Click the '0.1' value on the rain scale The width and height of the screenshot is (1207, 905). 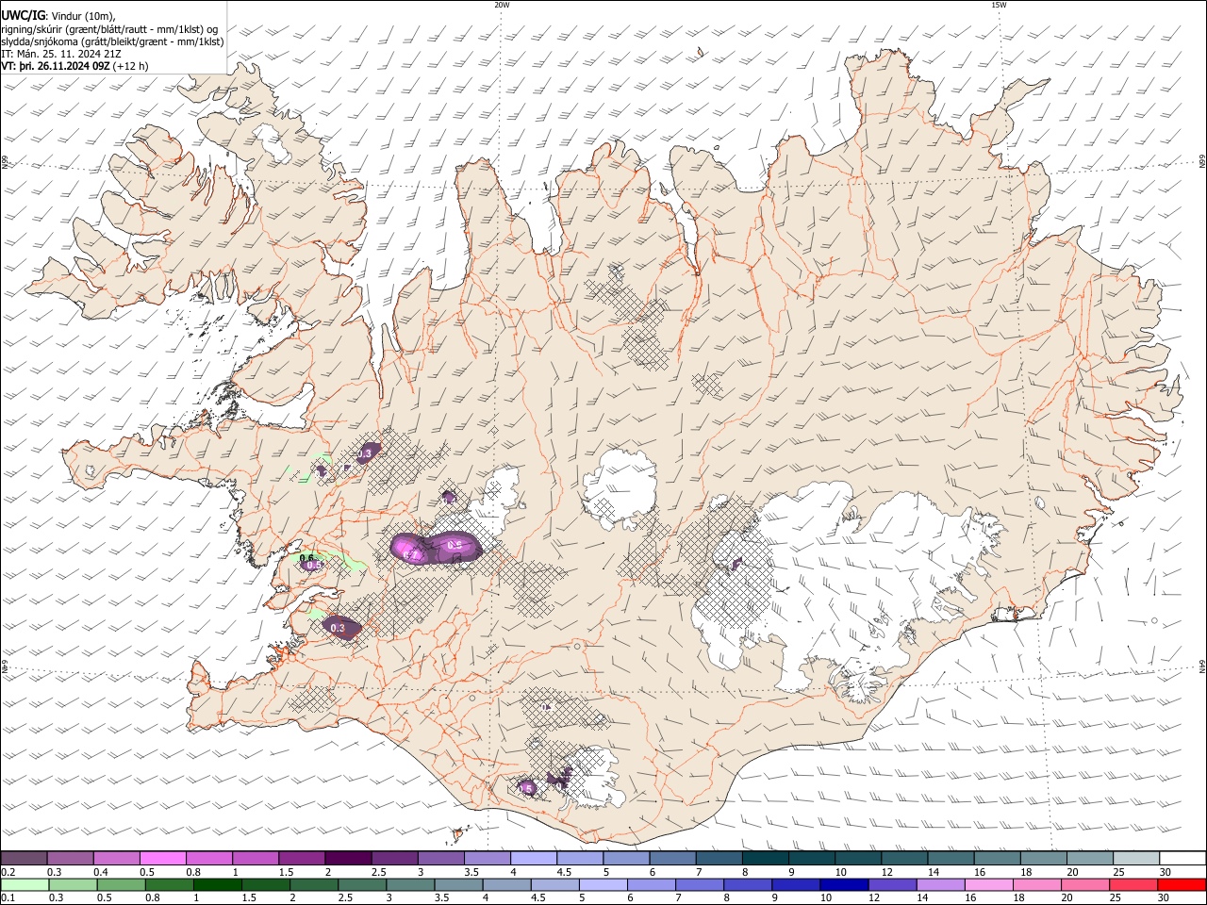8,898
